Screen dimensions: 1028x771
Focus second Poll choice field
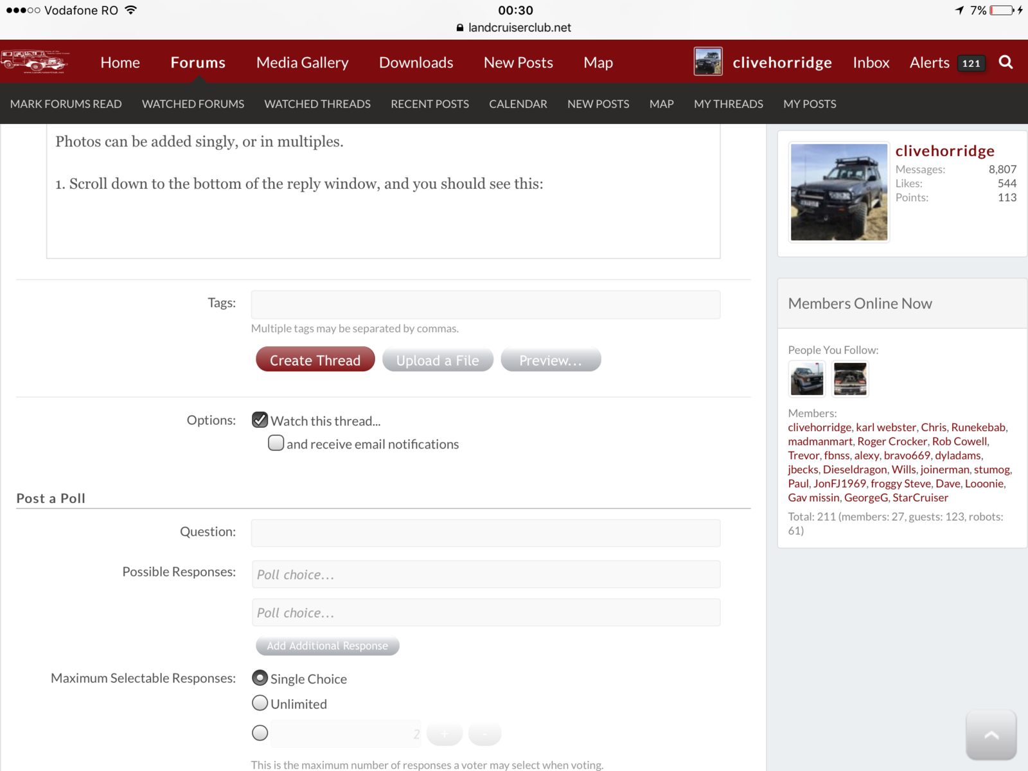485,612
